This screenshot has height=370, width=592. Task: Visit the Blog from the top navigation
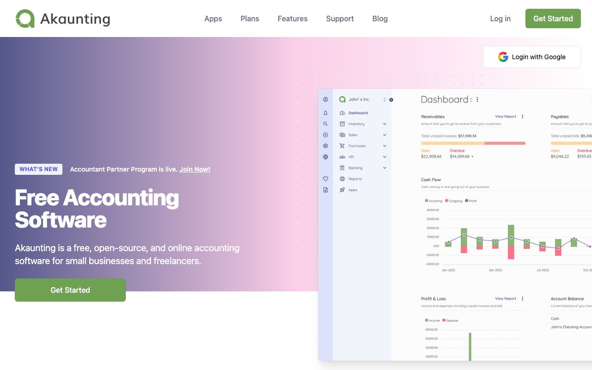[x=380, y=18]
